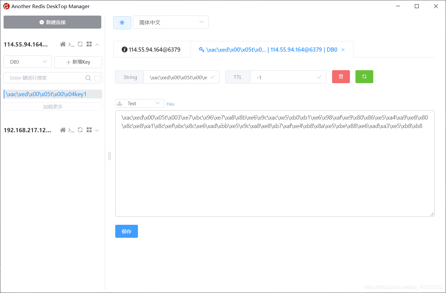Screen dimensions: 446x293
Task: Open the DB0 database dropdown
Action: [x=28, y=62]
